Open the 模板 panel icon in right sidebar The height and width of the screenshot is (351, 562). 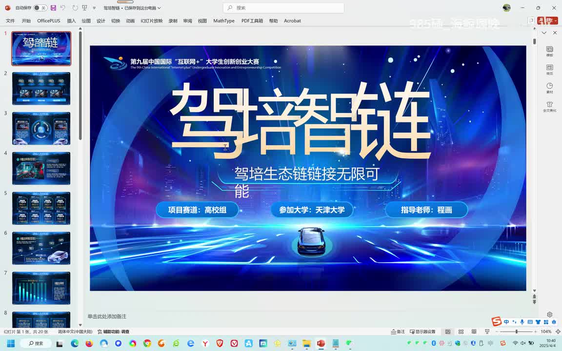click(549, 51)
